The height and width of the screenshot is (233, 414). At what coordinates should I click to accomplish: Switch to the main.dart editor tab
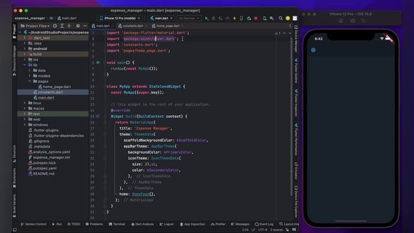(x=102, y=26)
